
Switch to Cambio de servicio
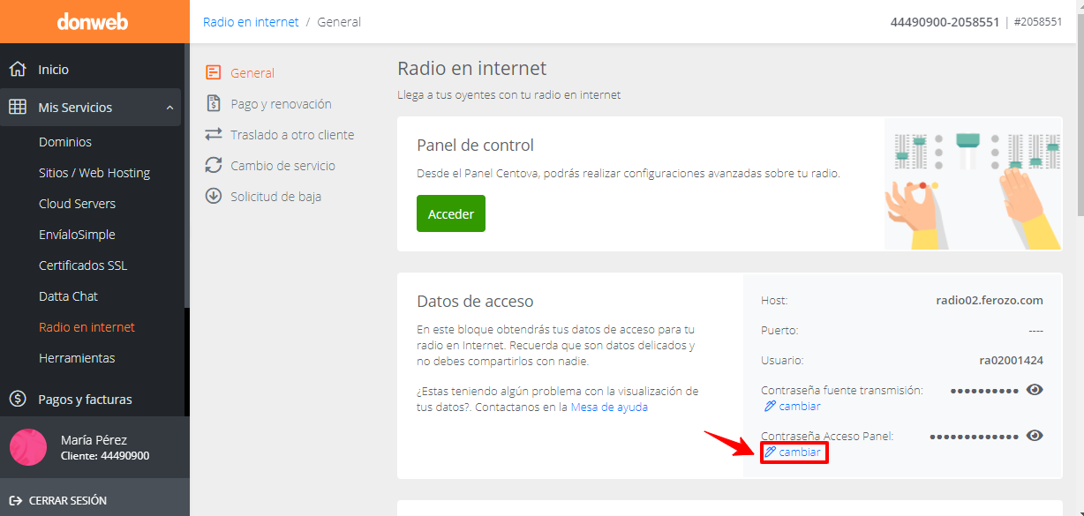[282, 166]
